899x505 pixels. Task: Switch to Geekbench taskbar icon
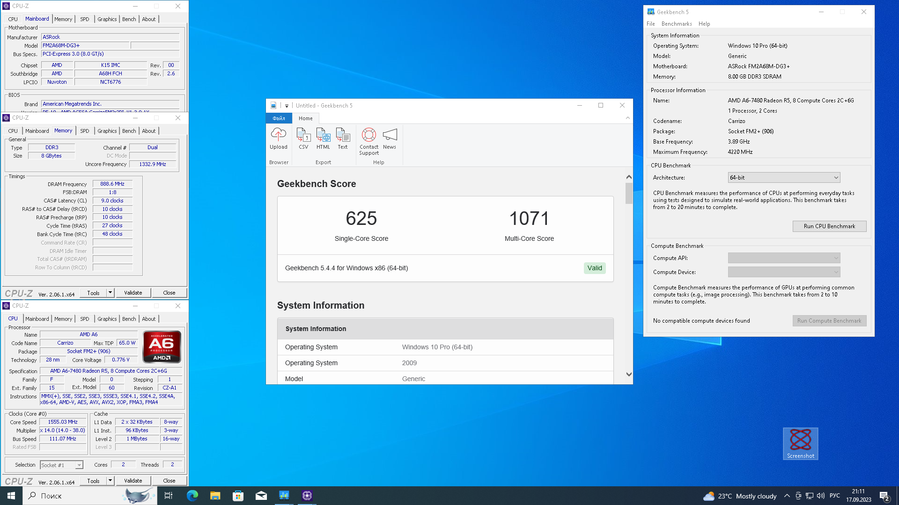click(284, 496)
